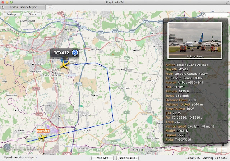Click the Blindley Heath map label
This screenshot has height=161, width=230.
124,88
